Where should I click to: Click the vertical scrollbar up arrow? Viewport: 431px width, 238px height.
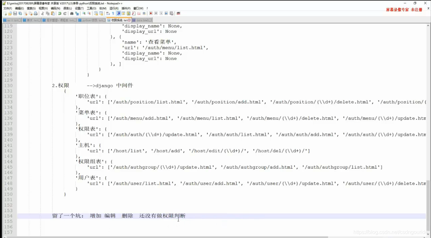(x=428, y=25)
